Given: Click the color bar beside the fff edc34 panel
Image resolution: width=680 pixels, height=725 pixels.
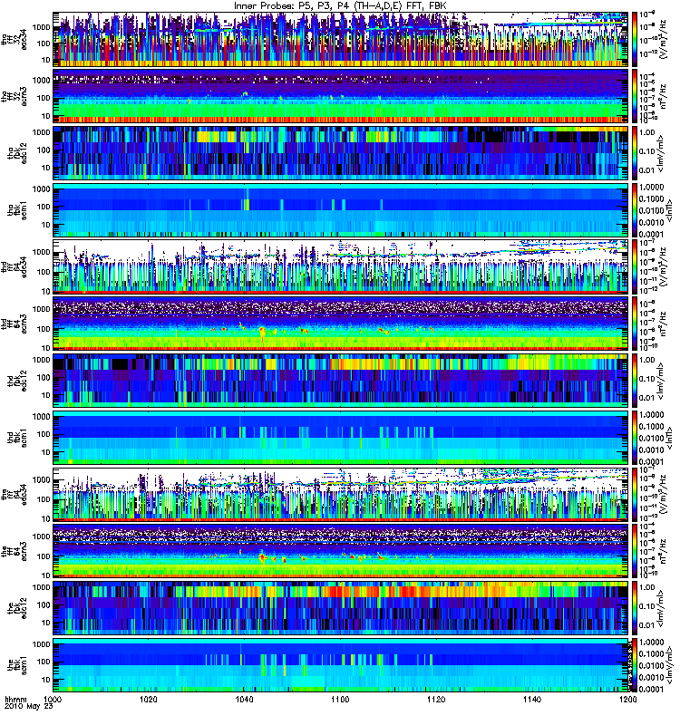Looking at the screenshot, I should coord(635,494).
